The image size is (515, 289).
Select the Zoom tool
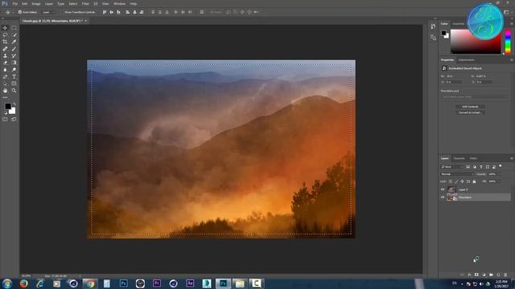14,91
